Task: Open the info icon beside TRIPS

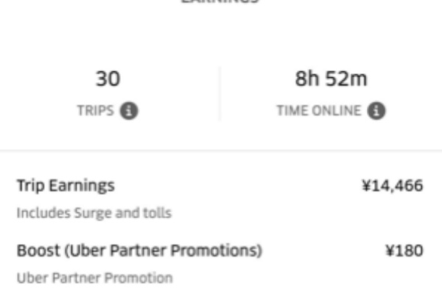Action: [x=129, y=111]
